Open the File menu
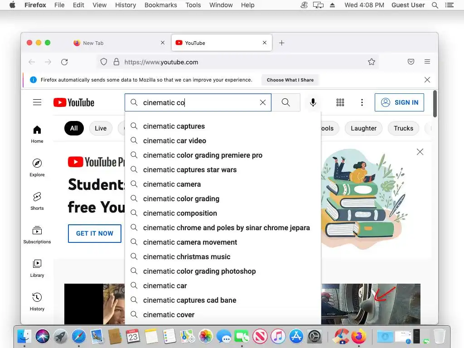This screenshot has width=464, height=348. (x=59, y=5)
